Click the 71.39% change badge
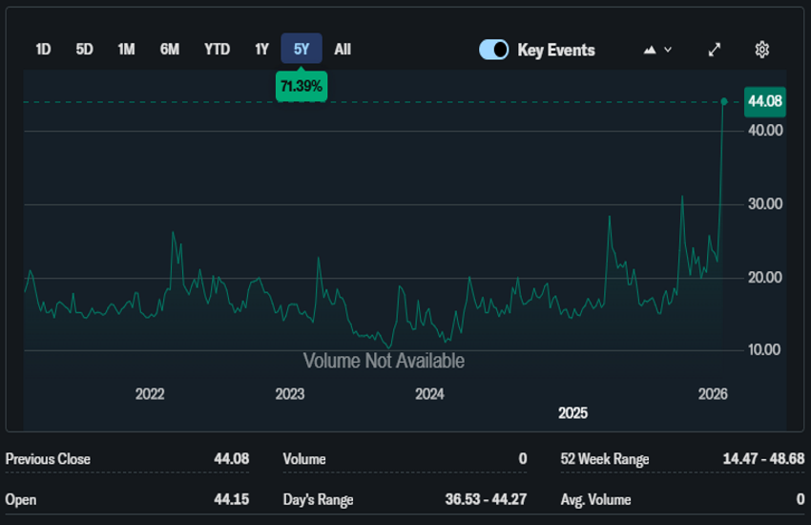Image resolution: width=811 pixels, height=525 pixels. pos(302,87)
